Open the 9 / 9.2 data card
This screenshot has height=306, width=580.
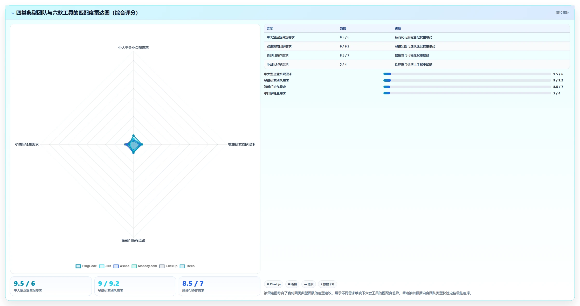click(x=135, y=286)
